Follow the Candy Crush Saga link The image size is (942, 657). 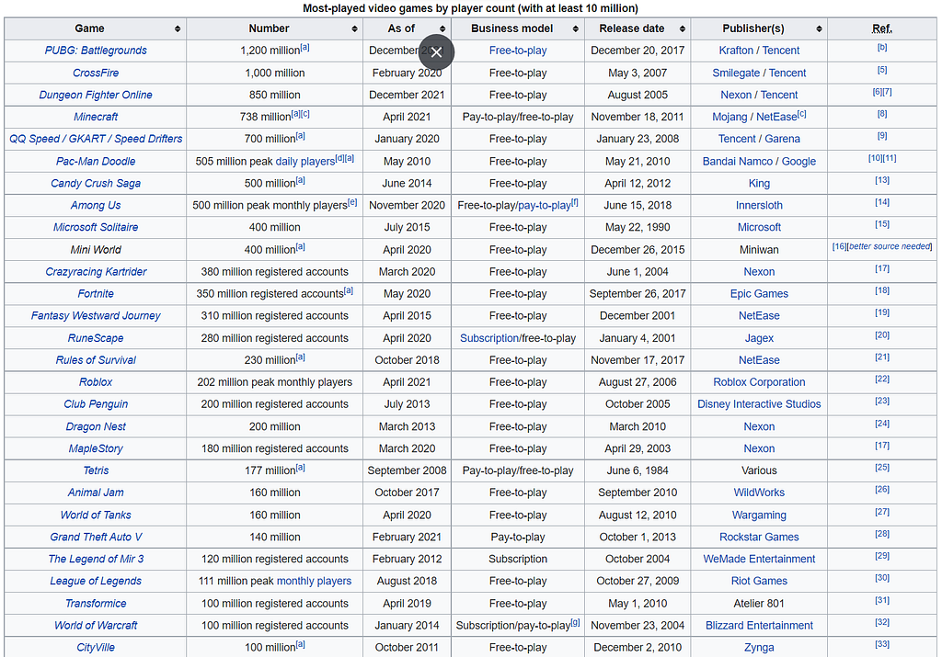pos(96,183)
